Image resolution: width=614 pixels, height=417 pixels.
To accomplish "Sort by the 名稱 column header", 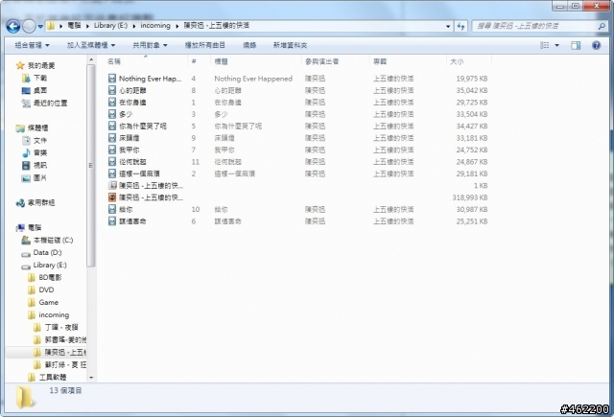I will tap(147, 61).
